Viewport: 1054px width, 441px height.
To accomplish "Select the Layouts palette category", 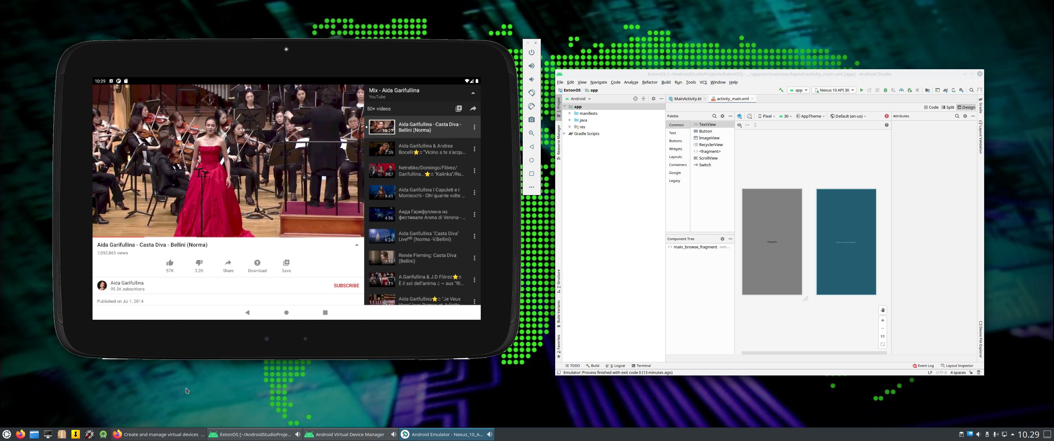I will [x=675, y=157].
